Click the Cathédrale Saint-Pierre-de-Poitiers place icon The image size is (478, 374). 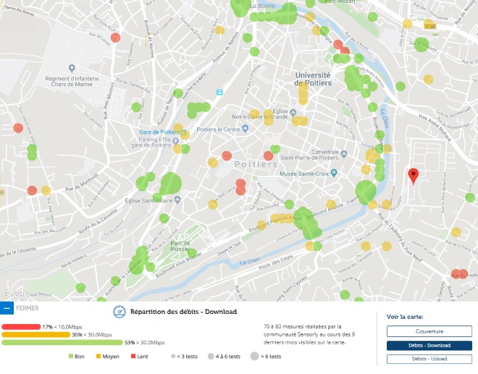click(345, 154)
